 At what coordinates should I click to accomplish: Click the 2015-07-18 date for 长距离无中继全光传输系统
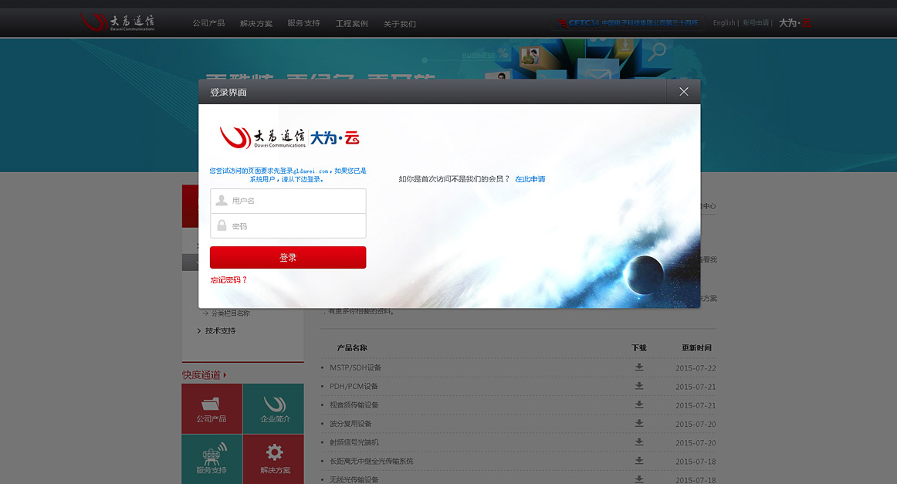[x=696, y=461]
